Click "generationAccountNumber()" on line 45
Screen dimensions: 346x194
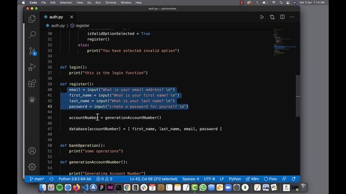(133, 117)
